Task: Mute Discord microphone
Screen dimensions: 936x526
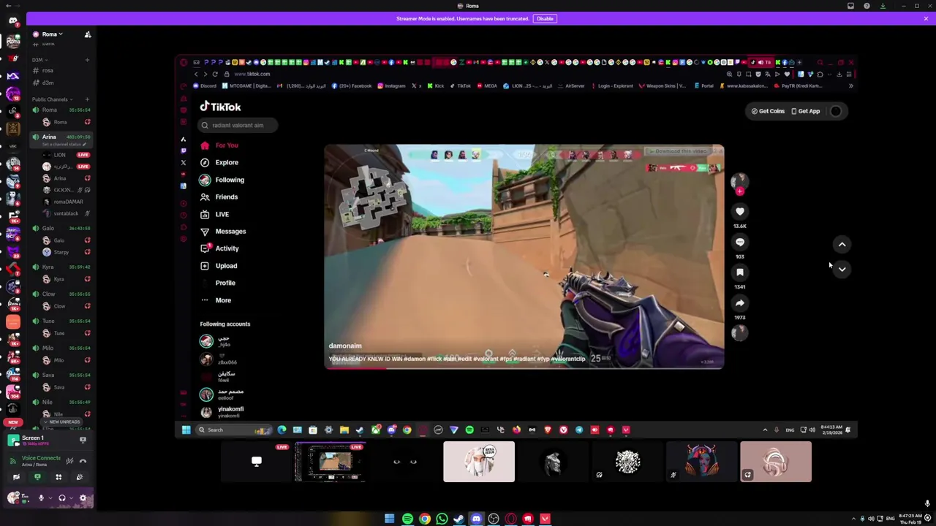Action: pyautogui.click(x=41, y=498)
